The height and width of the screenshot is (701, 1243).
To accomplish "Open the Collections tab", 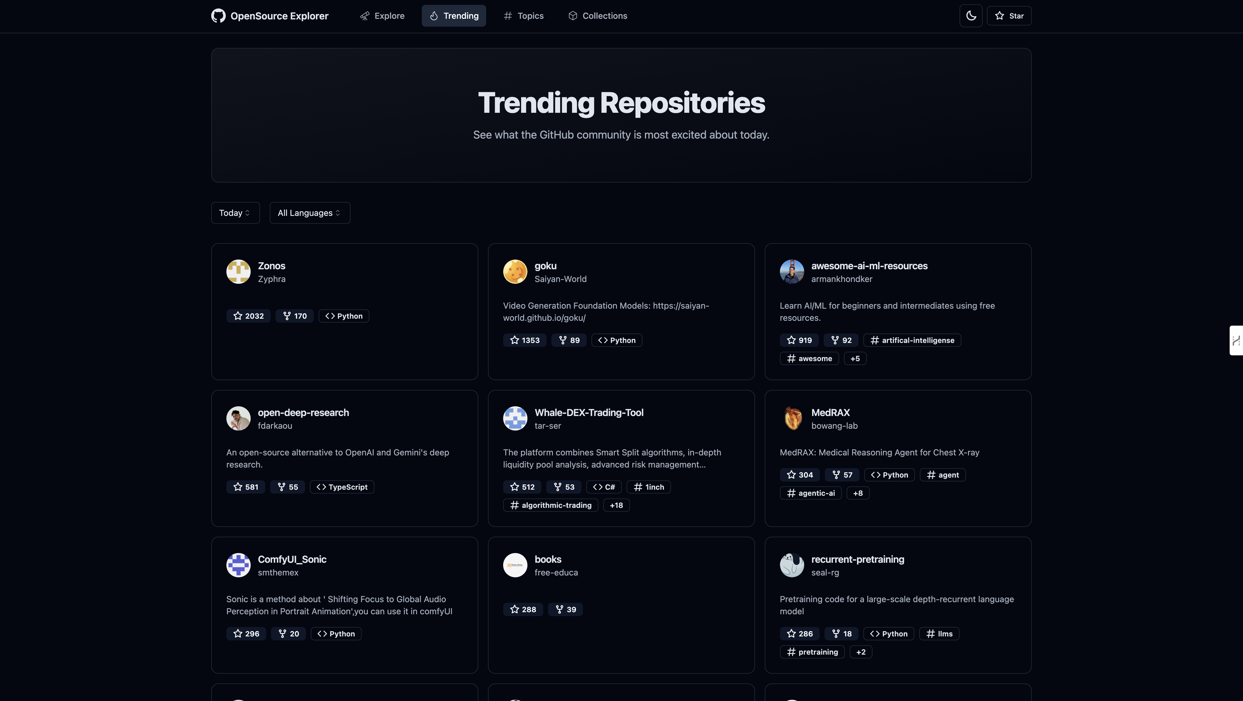I will [597, 16].
